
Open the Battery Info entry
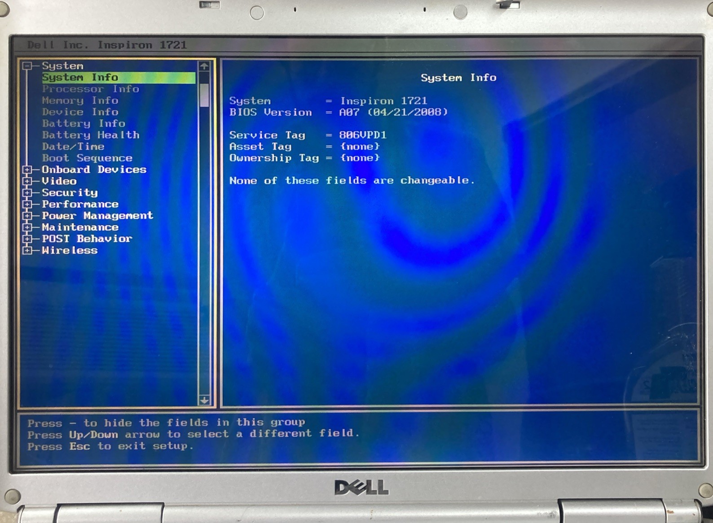(84, 123)
